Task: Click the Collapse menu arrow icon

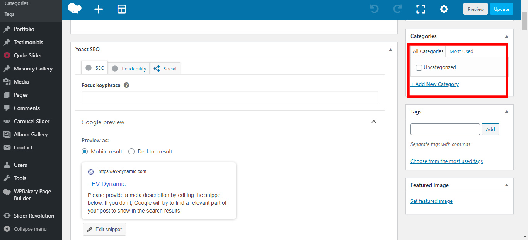Action: [x=7, y=229]
